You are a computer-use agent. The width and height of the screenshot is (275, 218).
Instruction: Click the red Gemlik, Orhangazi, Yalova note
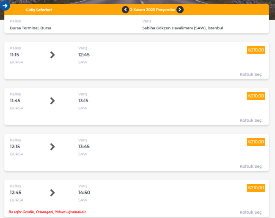click(x=47, y=212)
